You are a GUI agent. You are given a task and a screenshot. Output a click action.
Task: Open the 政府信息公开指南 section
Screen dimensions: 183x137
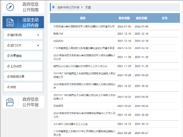coord(30,7)
